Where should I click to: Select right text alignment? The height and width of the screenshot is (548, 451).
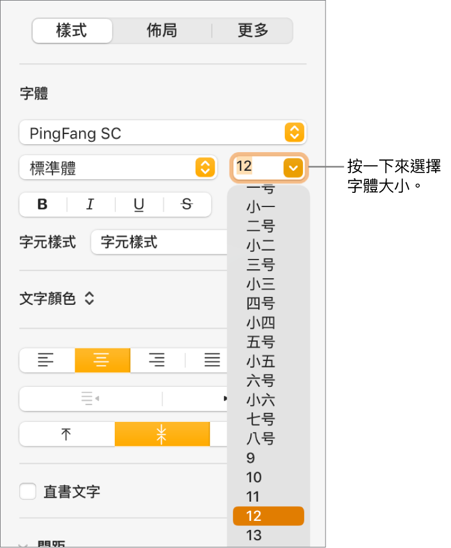pos(157,360)
